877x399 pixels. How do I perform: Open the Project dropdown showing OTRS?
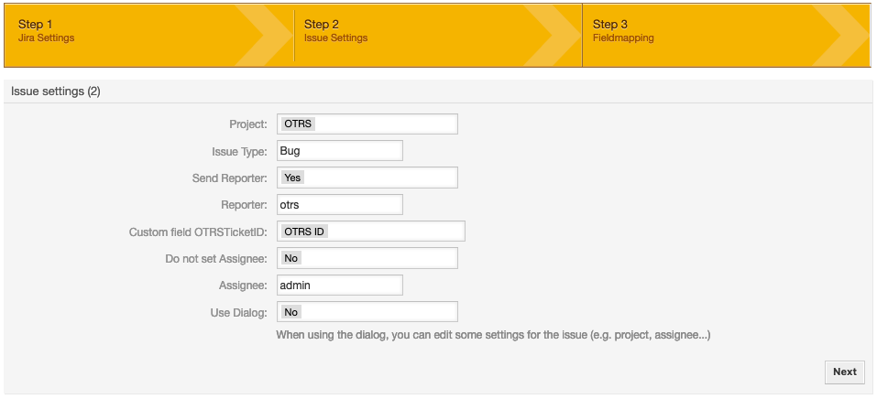(367, 124)
